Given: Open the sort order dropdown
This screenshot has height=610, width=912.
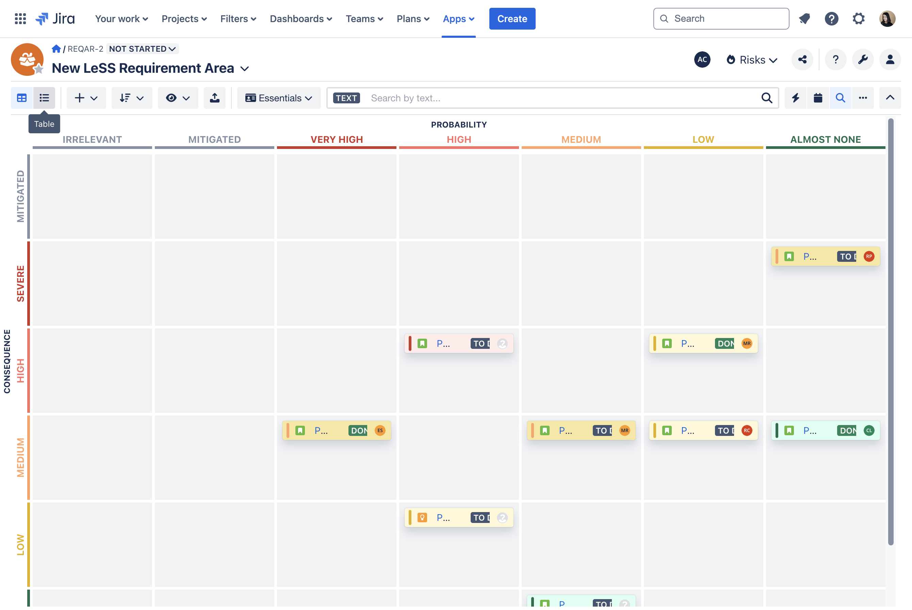Looking at the screenshot, I should (132, 98).
